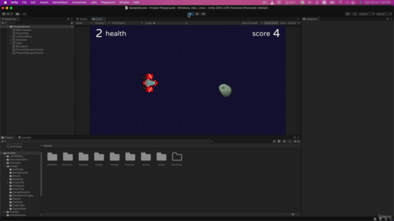Select BG_Space in the Hierarchy
This screenshot has height=221, width=394.
(x=22, y=47)
